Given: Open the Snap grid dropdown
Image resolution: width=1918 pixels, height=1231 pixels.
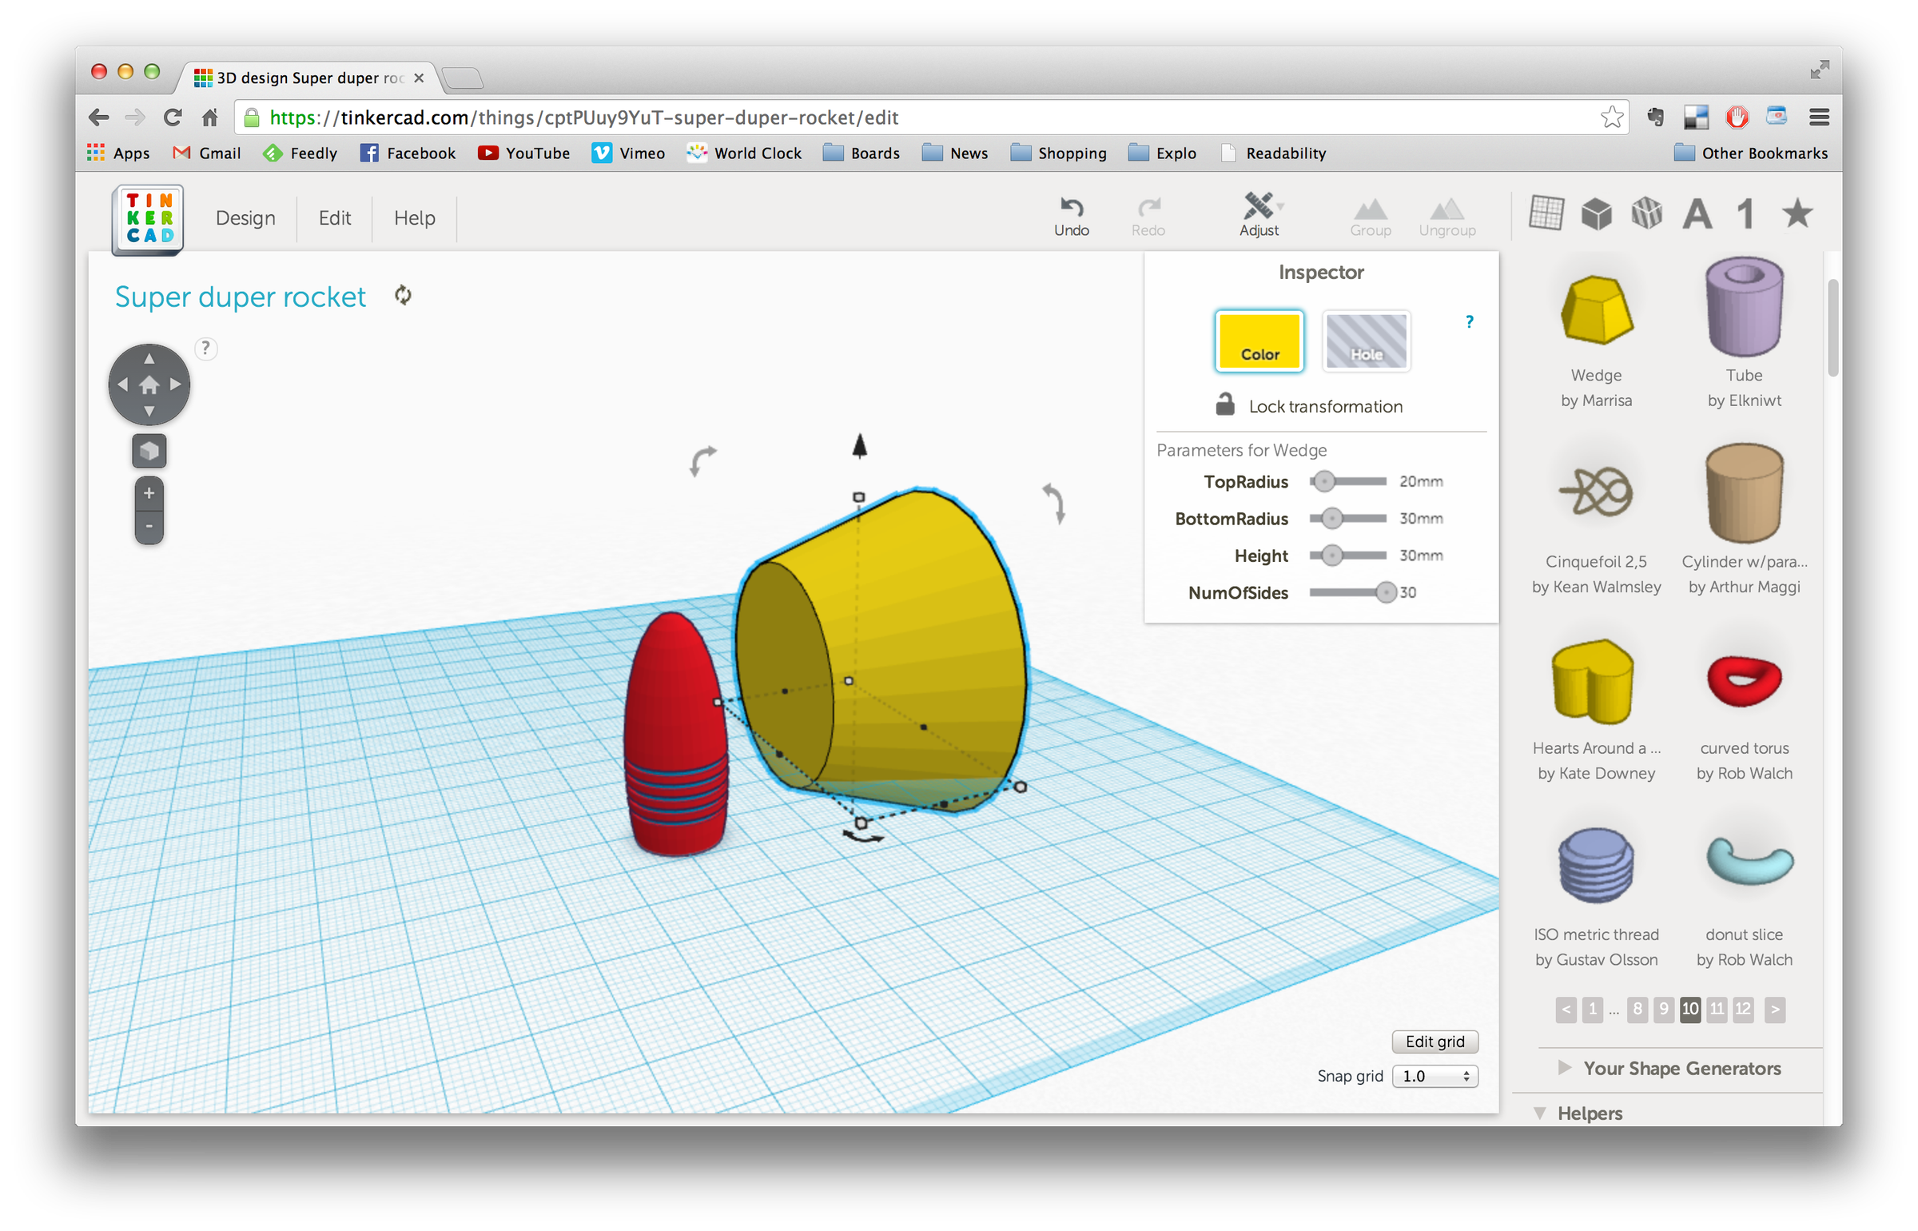Looking at the screenshot, I should [x=1435, y=1076].
